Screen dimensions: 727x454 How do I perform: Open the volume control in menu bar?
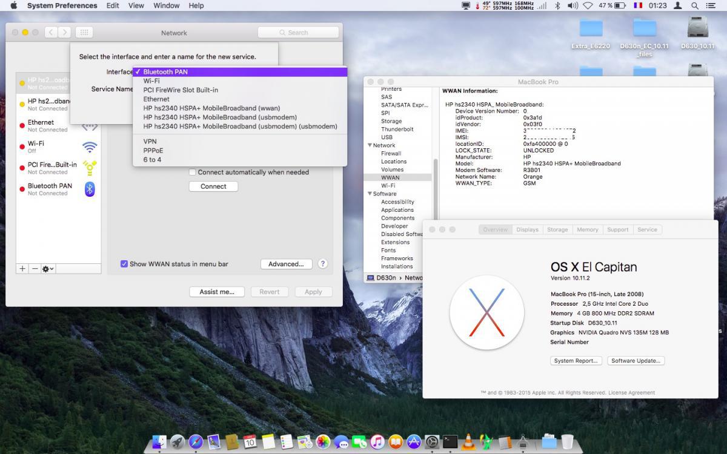tap(573, 5)
